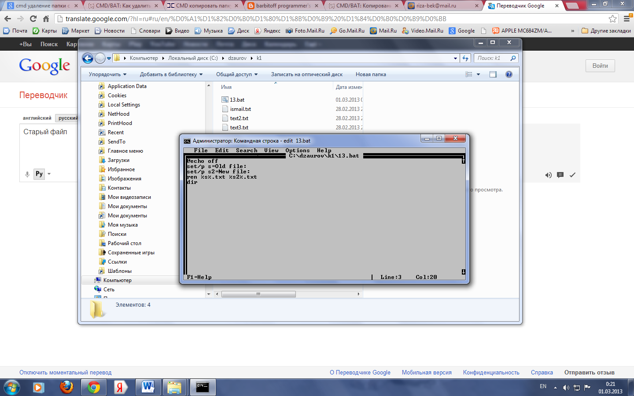Screen dimensions: 634x396
Task: Toggle the Explorer preview pane icon
Action: 493,74
